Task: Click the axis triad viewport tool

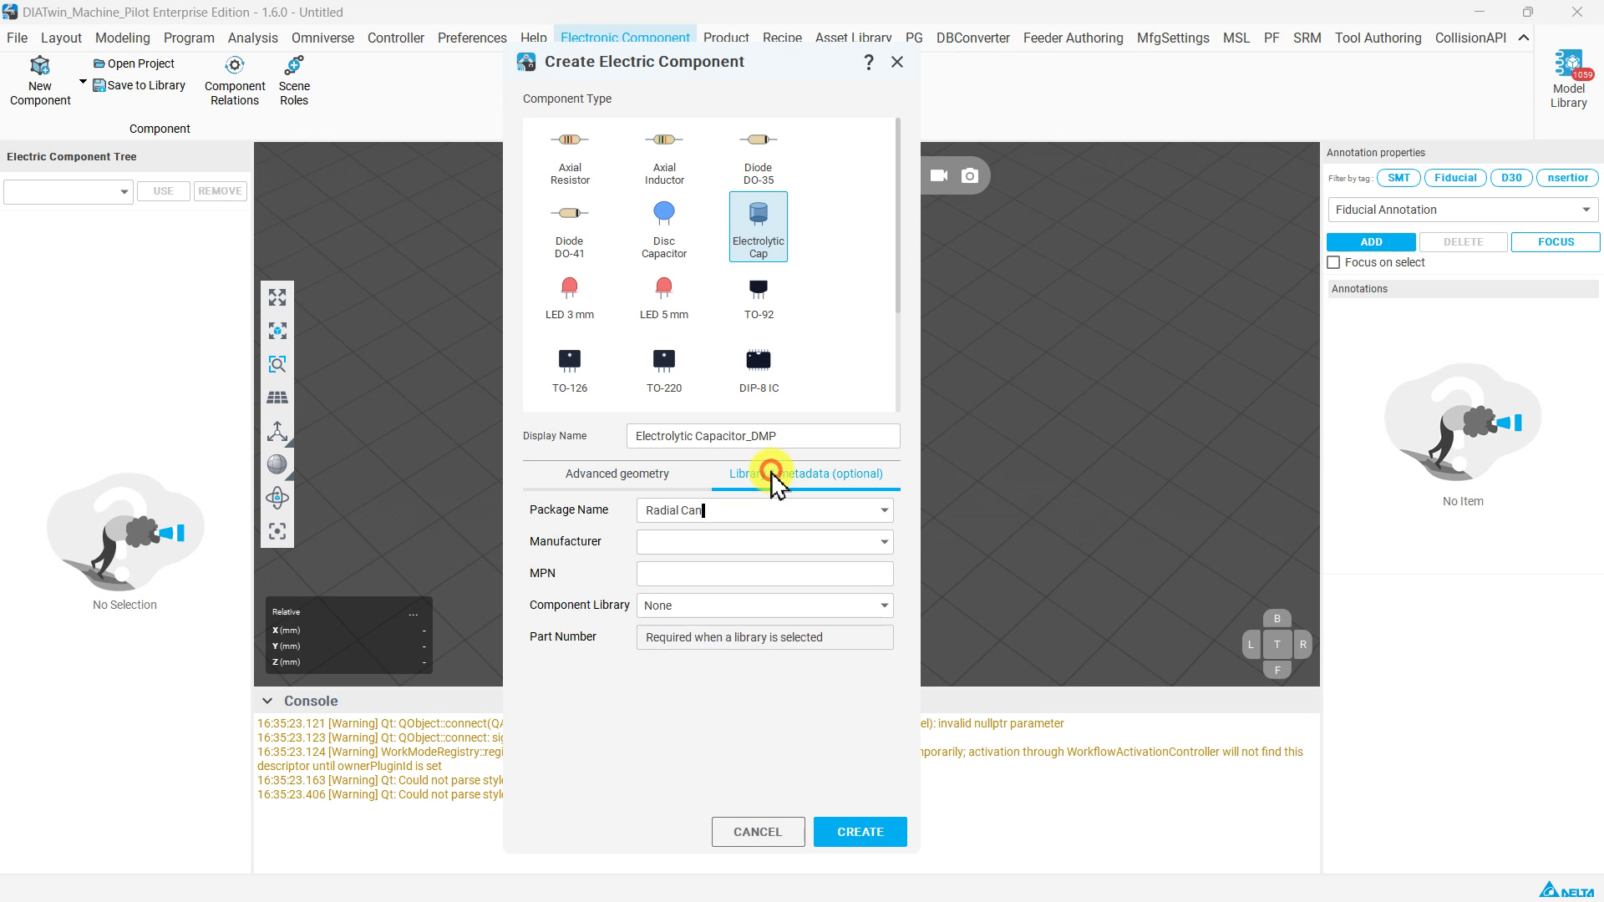Action: pyautogui.click(x=277, y=431)
